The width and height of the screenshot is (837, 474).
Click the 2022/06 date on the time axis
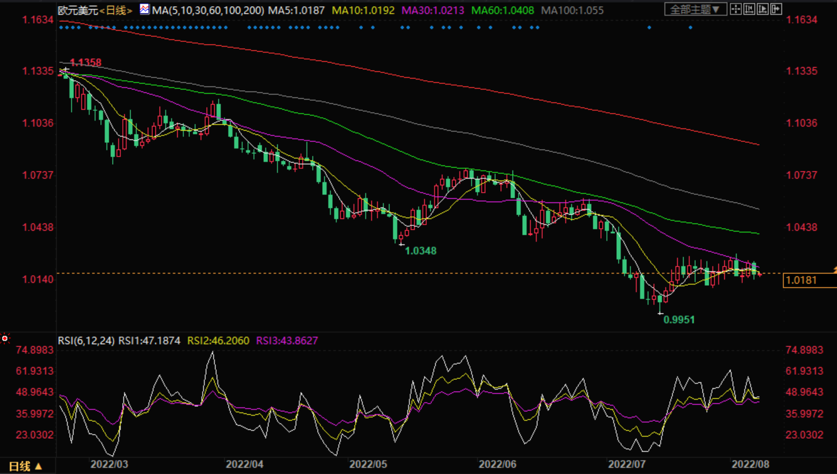click(x=497, y=464)
